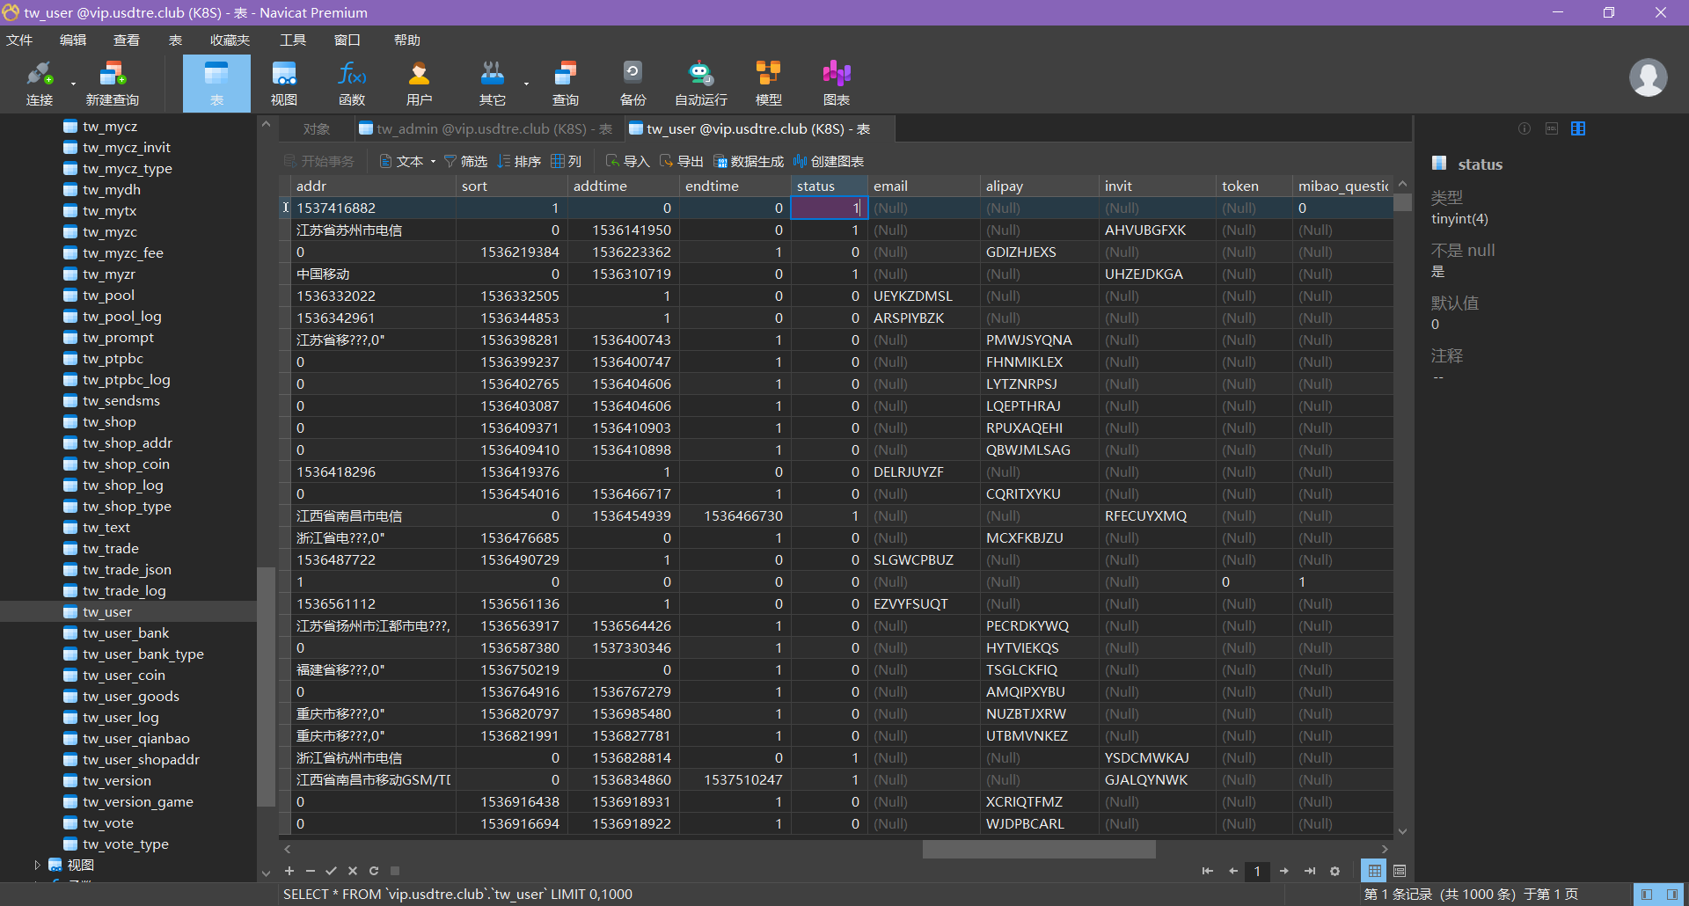The width and height of the screenshot is (1689, 906).
Task: Click the alipay column header
Action: point(1038,186)
